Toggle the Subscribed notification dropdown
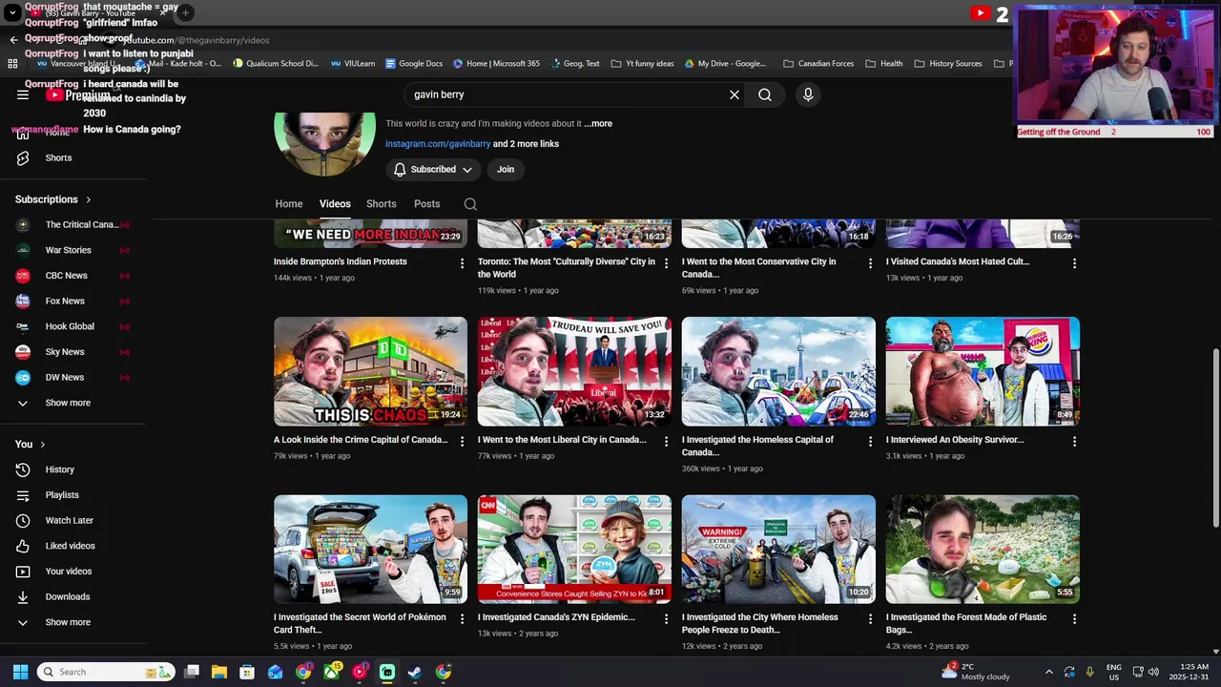The height and width of the screenshot is (687, 1221). pyautogui.click(x=433, y=170)
